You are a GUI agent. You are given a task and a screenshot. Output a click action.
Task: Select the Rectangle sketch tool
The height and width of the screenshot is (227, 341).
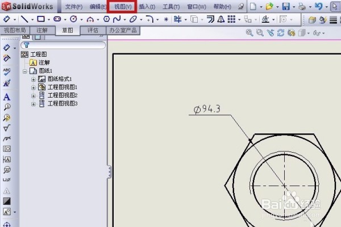click(41, 19)
